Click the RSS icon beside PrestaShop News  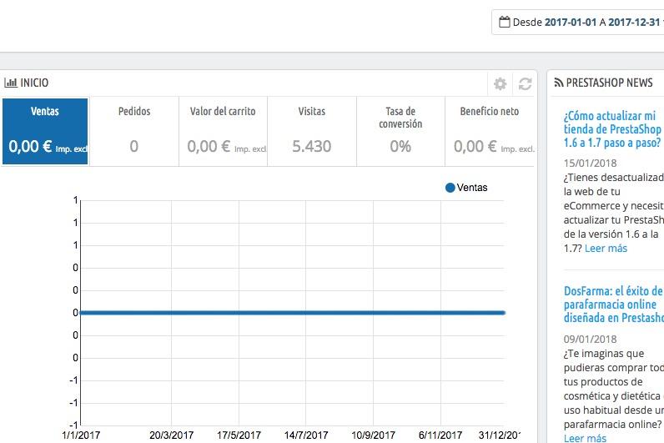coord(559,83)
